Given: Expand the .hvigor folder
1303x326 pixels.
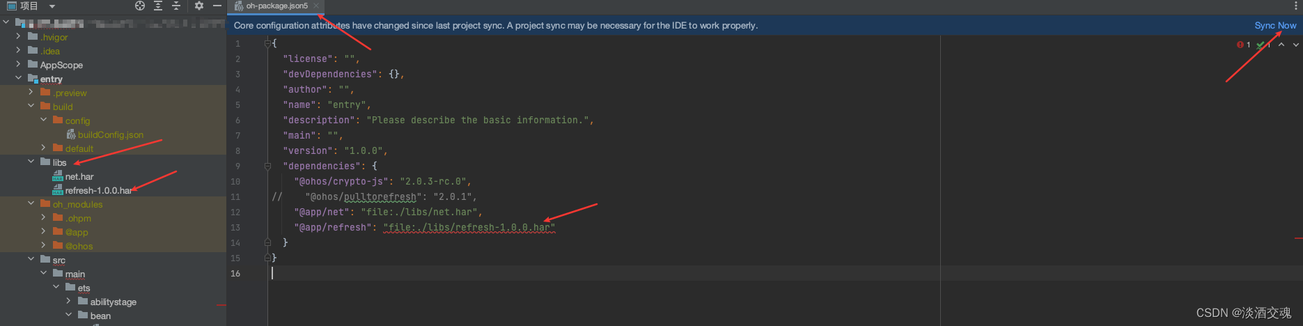Looking at the screenshot, I should (x=18, y=36).
